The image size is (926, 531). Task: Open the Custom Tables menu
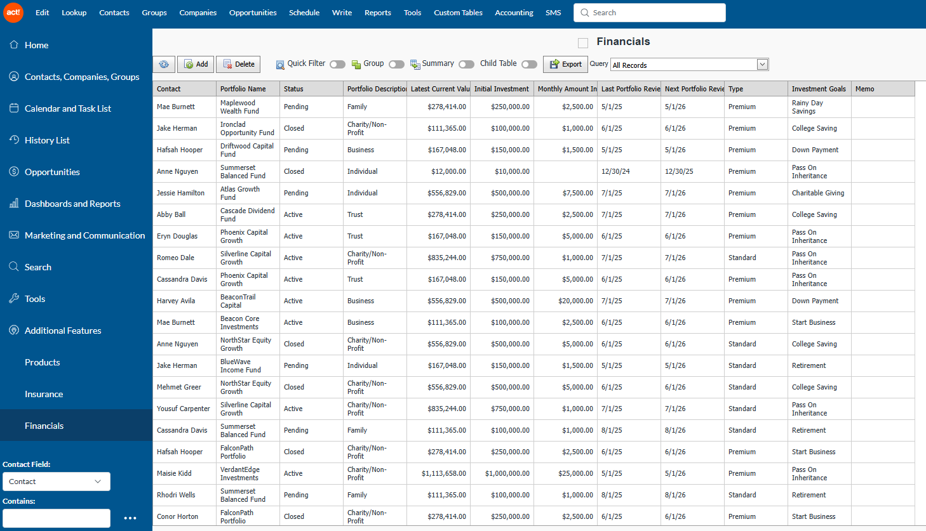458,13
